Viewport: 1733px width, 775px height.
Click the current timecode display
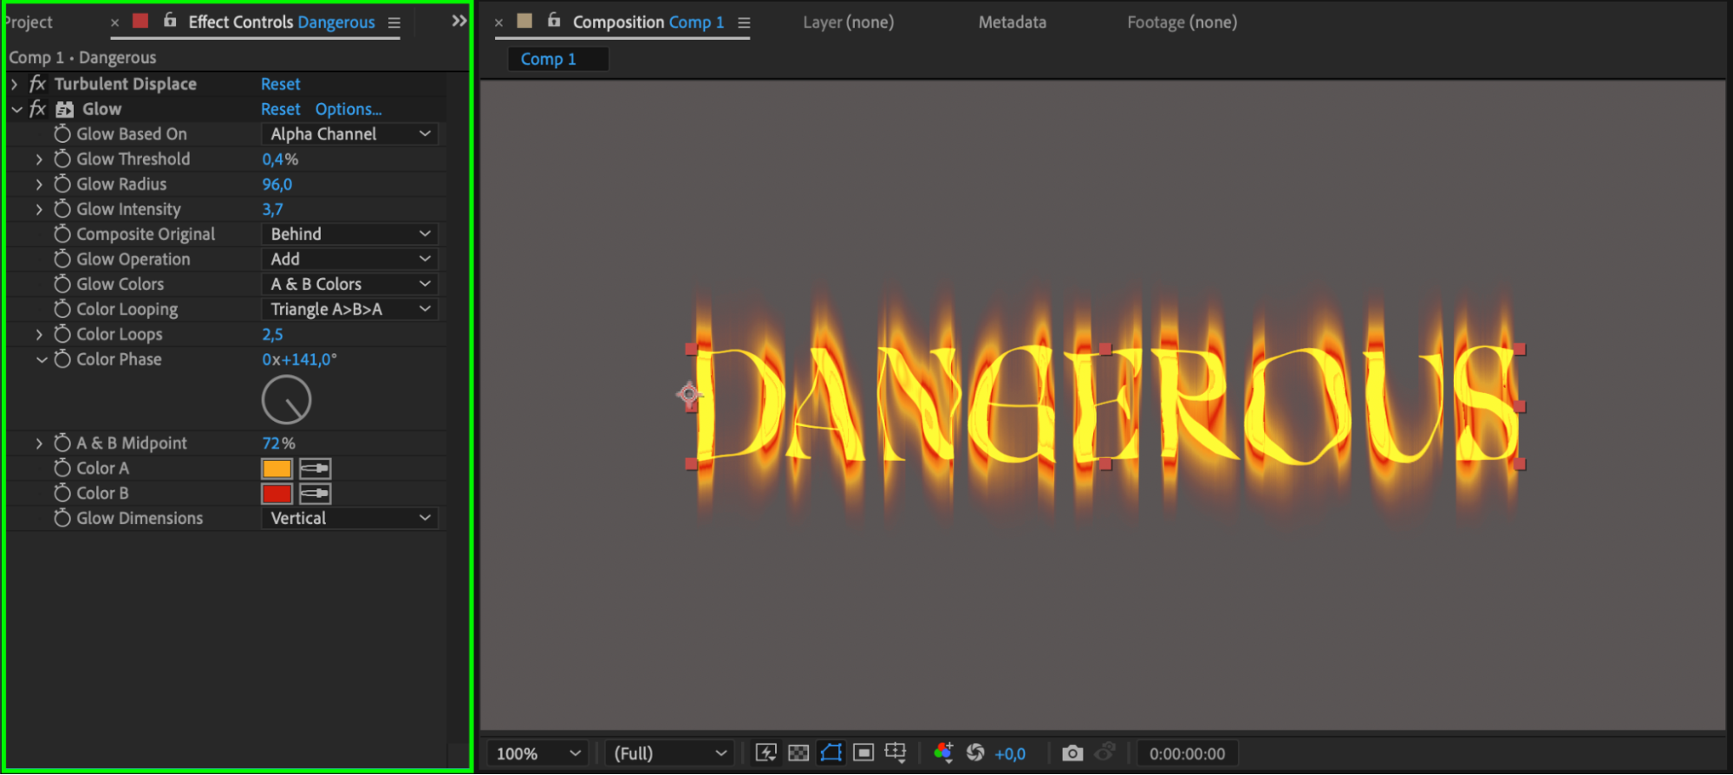[1187, 753]
